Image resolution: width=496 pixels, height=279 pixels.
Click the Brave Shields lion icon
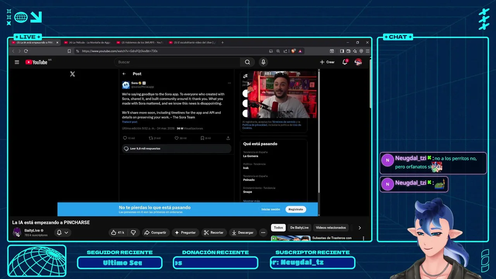tap(294, 51)
